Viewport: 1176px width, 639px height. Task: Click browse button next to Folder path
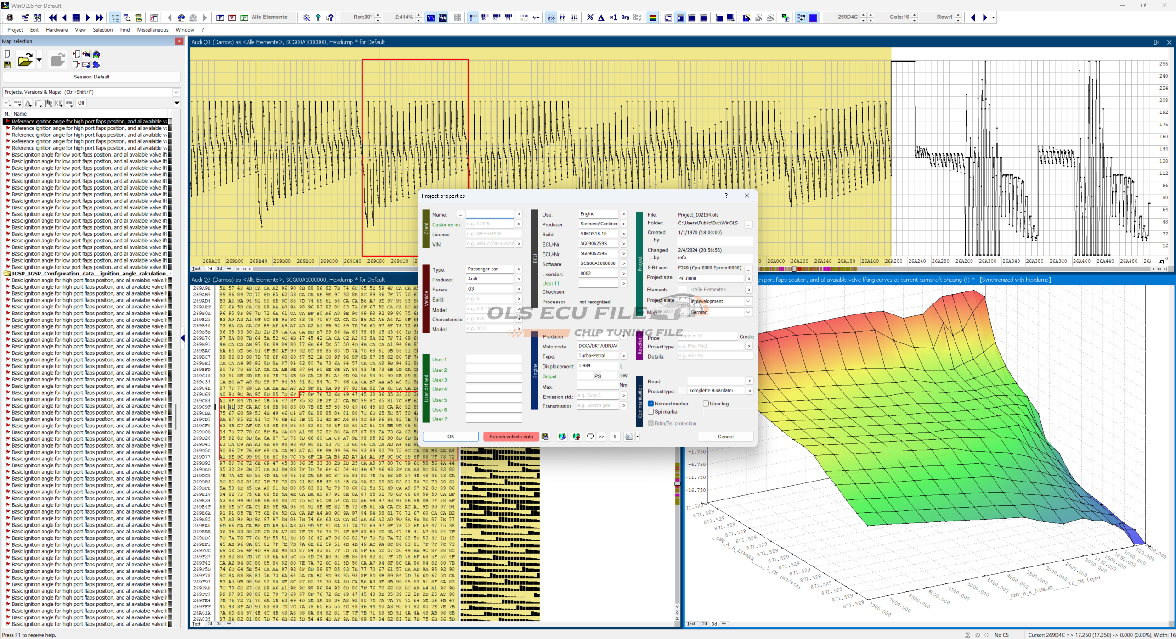click(x=749, y=224)
